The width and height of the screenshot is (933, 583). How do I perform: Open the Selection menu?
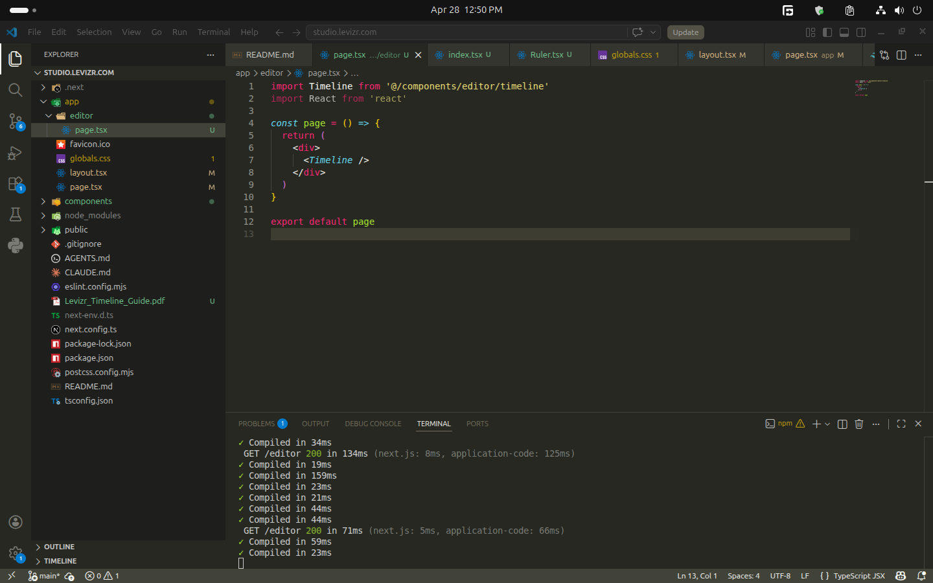pyautogui.click(x=94, y=32)
